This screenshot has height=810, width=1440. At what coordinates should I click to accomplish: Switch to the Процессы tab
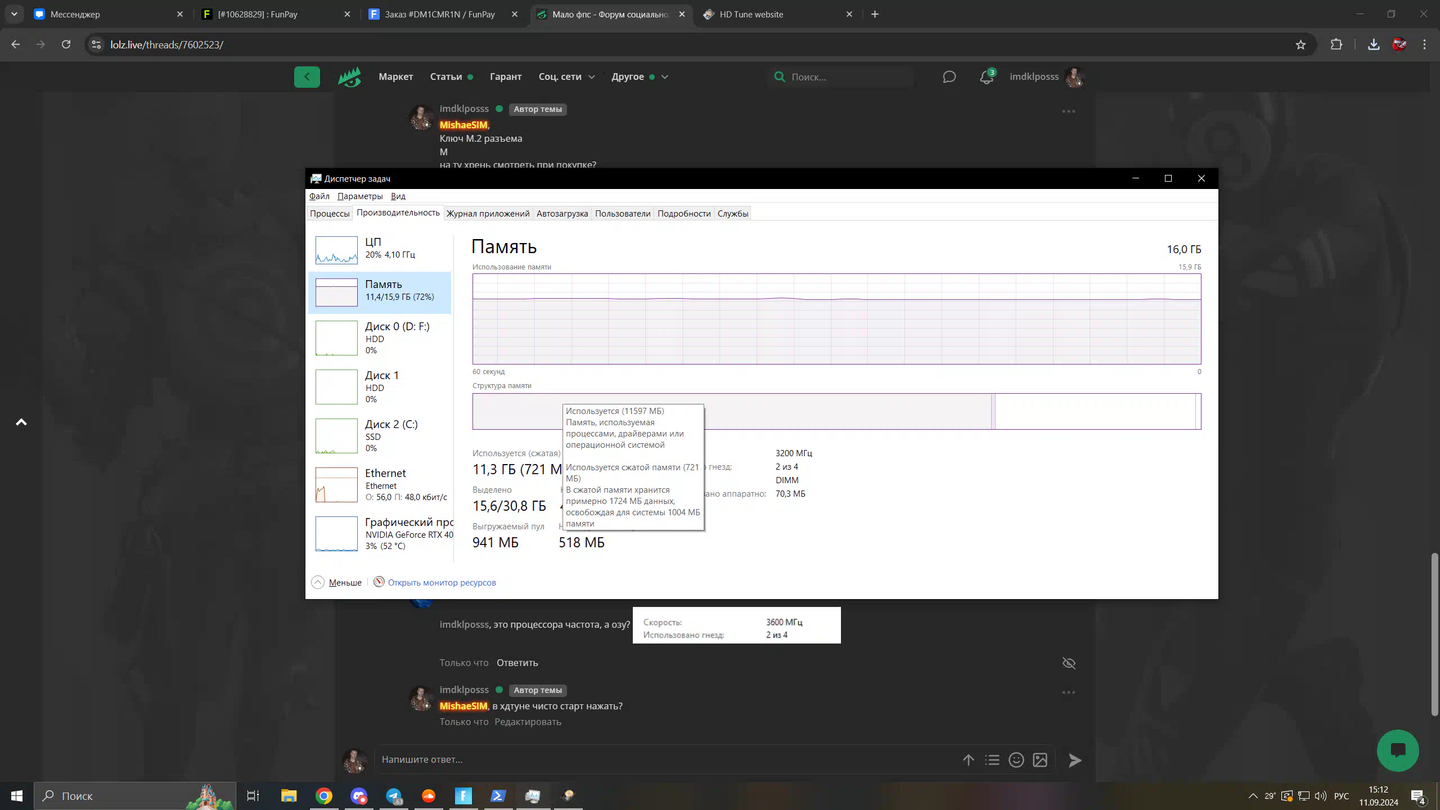[x=330, y=213]
